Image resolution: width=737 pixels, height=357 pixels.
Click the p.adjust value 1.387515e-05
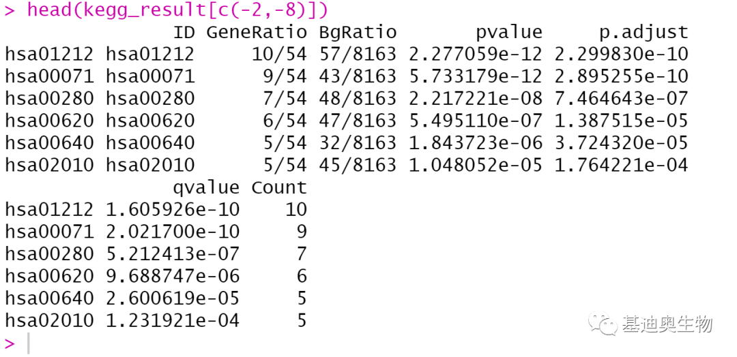tap(621, 121)
